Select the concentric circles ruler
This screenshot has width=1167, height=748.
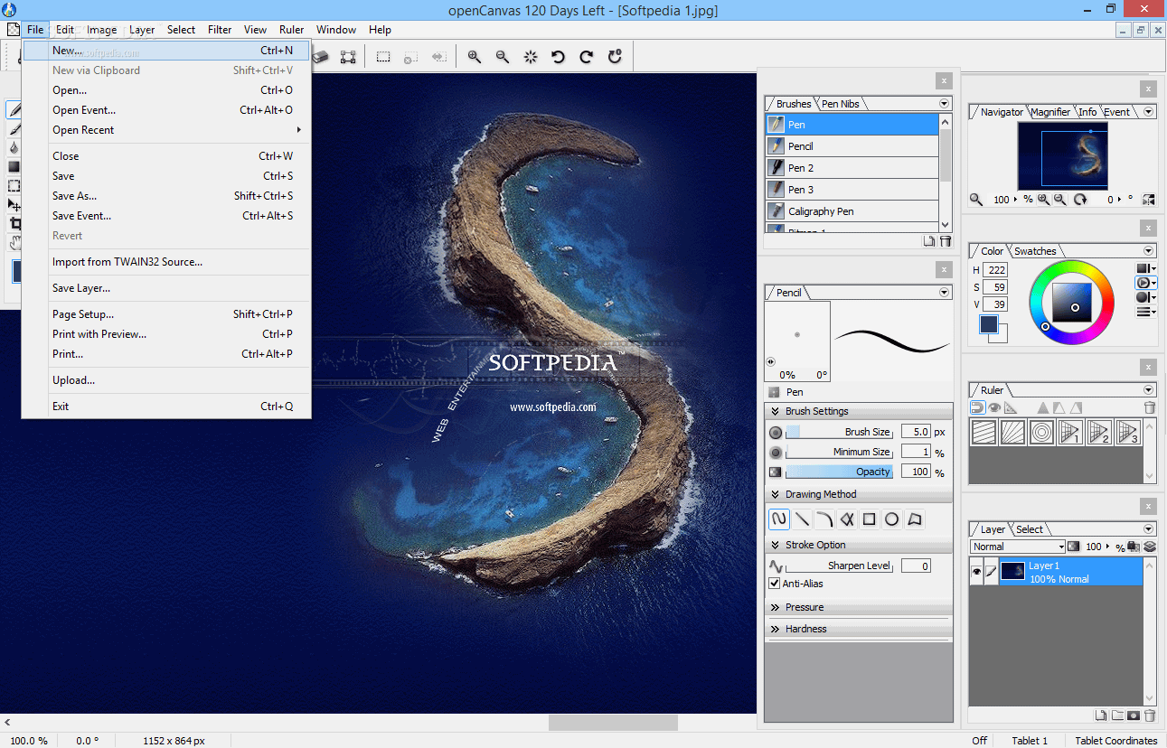1042,432
